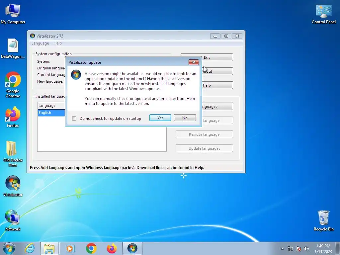This screenshot has height=255, width=340.
Task: Close the Vistalizator 2.75 main window
Action: coord(237,36)
